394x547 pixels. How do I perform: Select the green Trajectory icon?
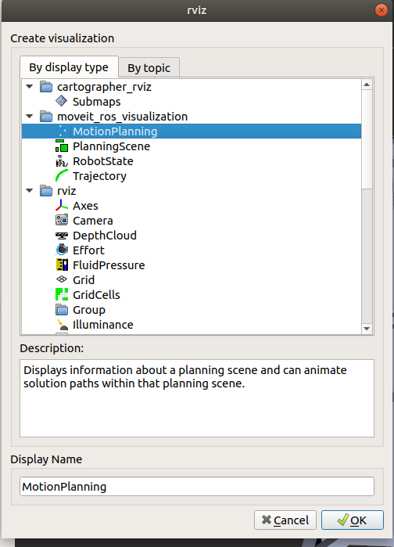pos(62,176)
